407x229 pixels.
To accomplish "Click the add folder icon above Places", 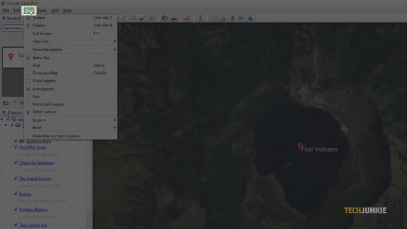I will click(6, 103).
